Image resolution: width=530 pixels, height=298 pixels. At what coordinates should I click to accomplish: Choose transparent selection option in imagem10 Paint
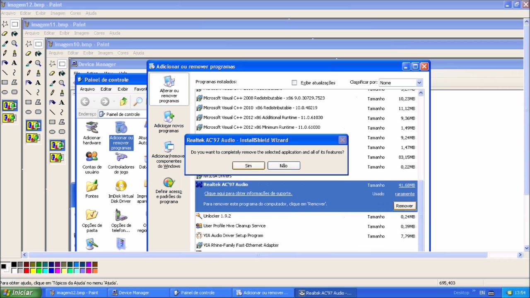click(x=57, y=157)
